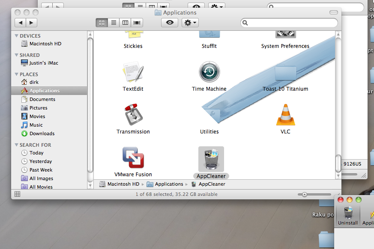The image size is (374, 249).
Task: Select the Stickies app icon
Action: (133, 35)
